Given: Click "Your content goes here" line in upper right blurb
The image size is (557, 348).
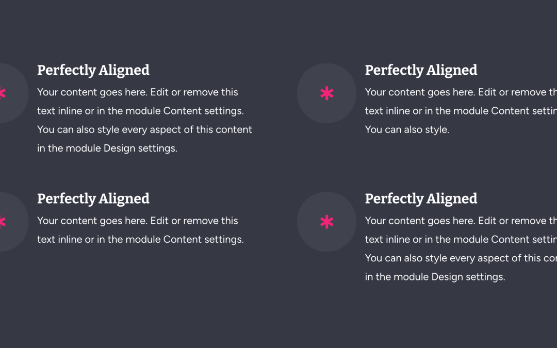Looking at the screenshot, I should 461,92.
